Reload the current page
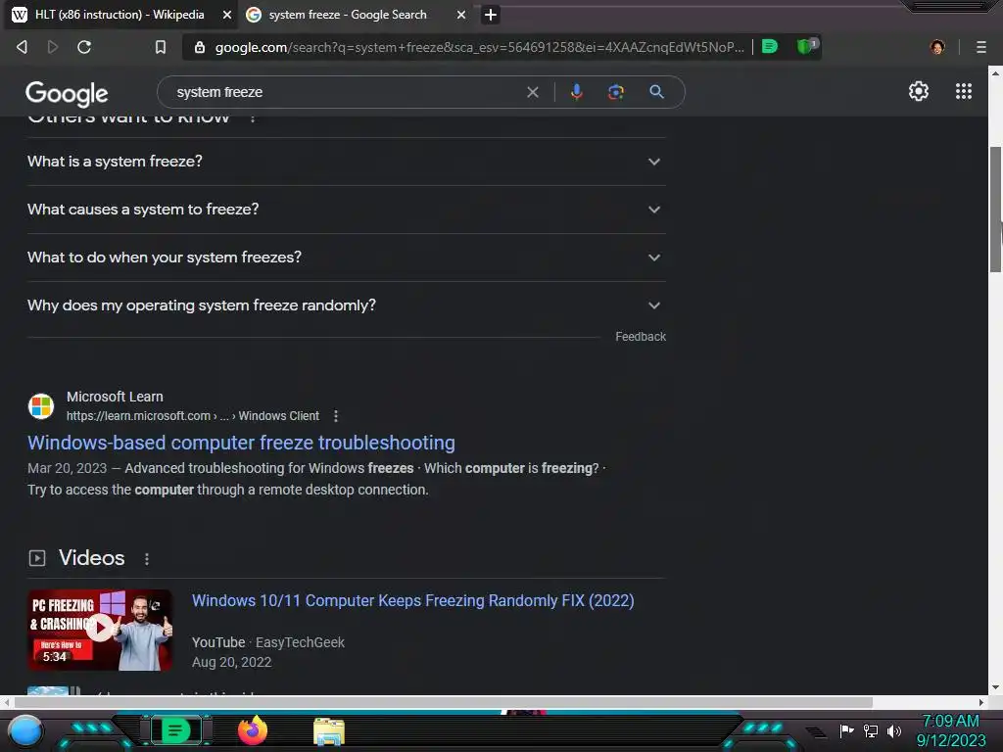Viewport: 1003px width, 752px height. click(84, 47)
